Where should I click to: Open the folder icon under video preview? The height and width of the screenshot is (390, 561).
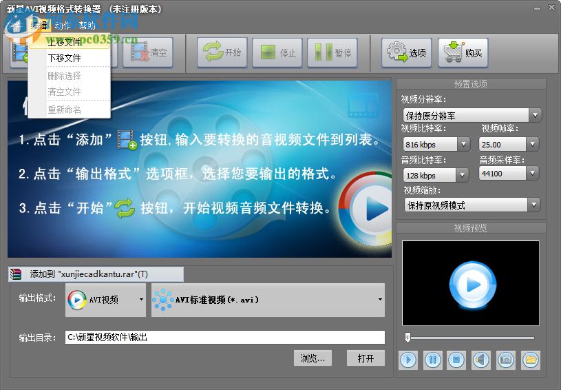530,360
